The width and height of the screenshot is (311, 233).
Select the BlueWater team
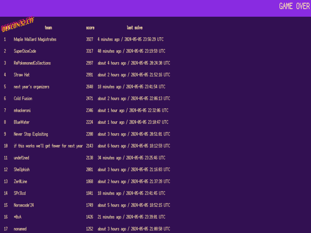[x=22, y=122]
